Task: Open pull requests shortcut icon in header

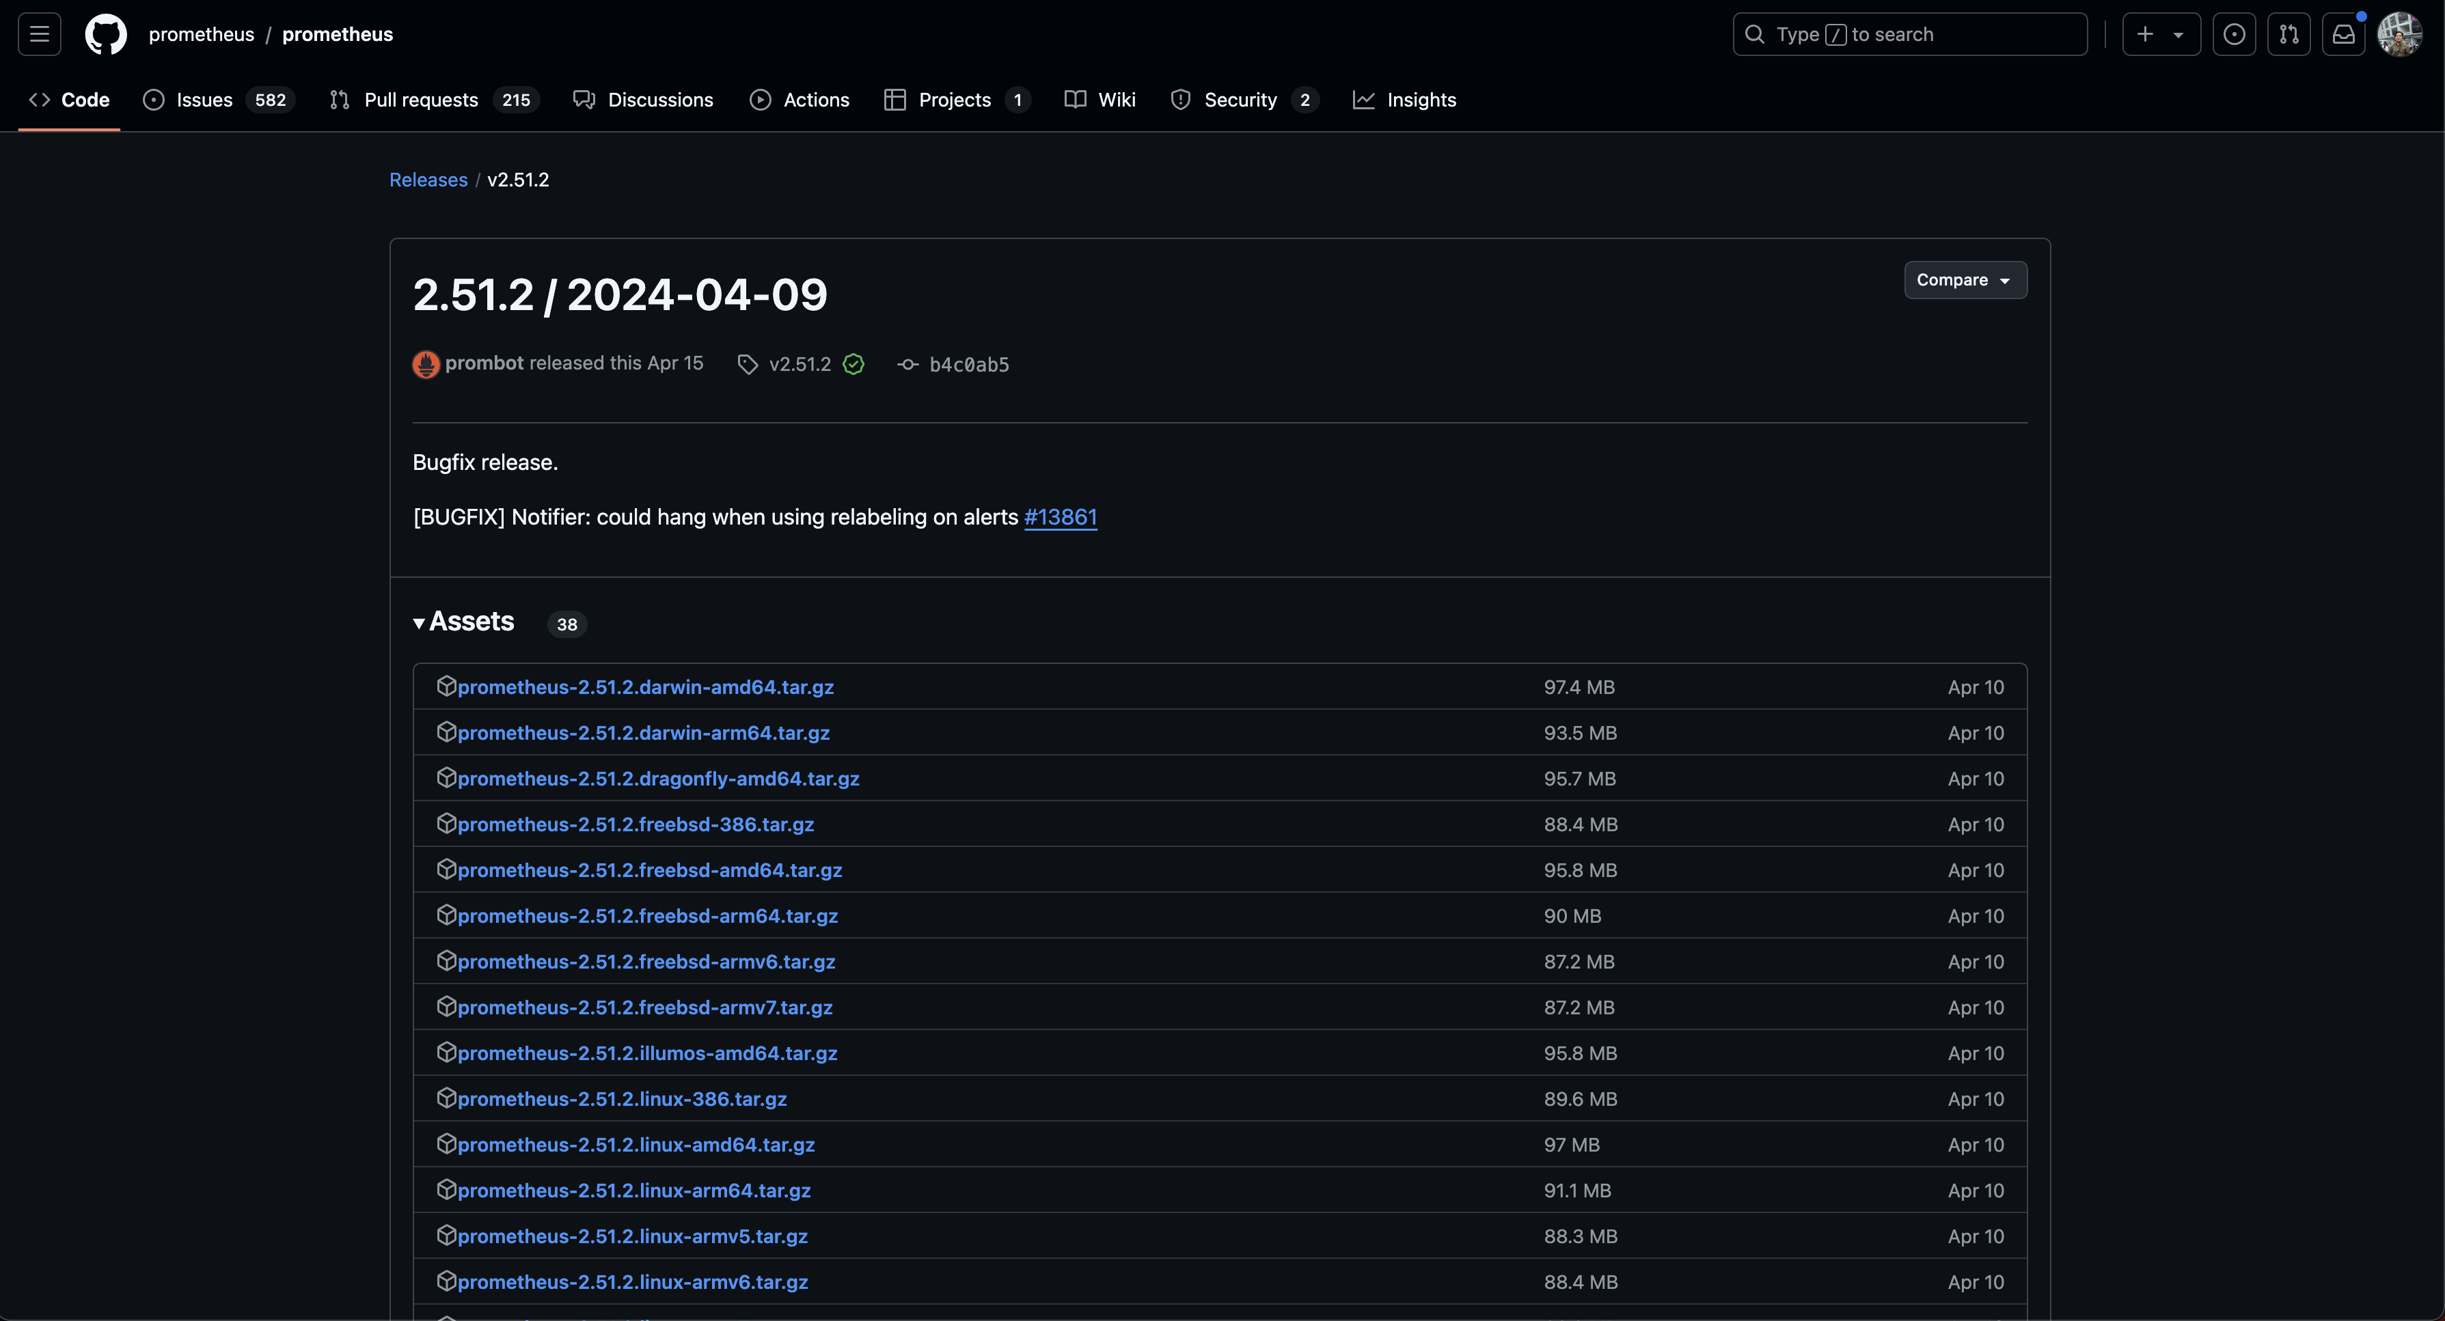Action: click(x=2289, y=34)
